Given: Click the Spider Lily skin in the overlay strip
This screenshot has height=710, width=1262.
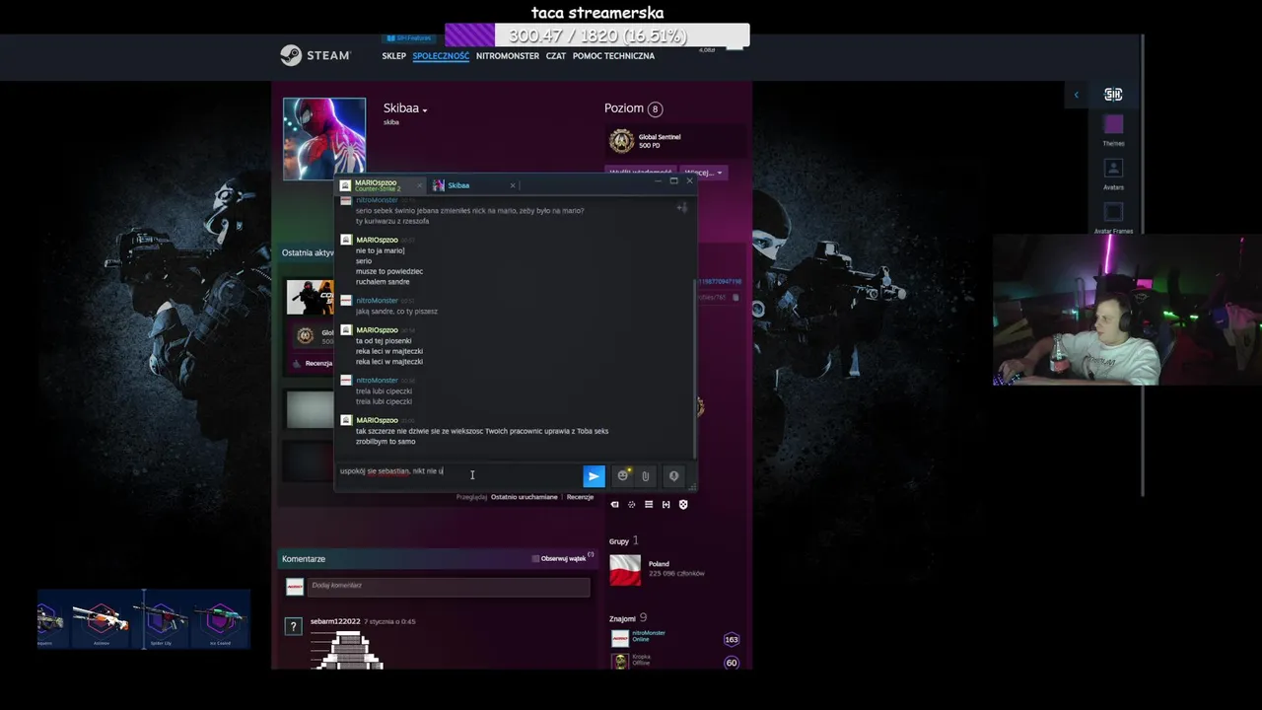Looking at the screenshot, I should tap(160, 621).
